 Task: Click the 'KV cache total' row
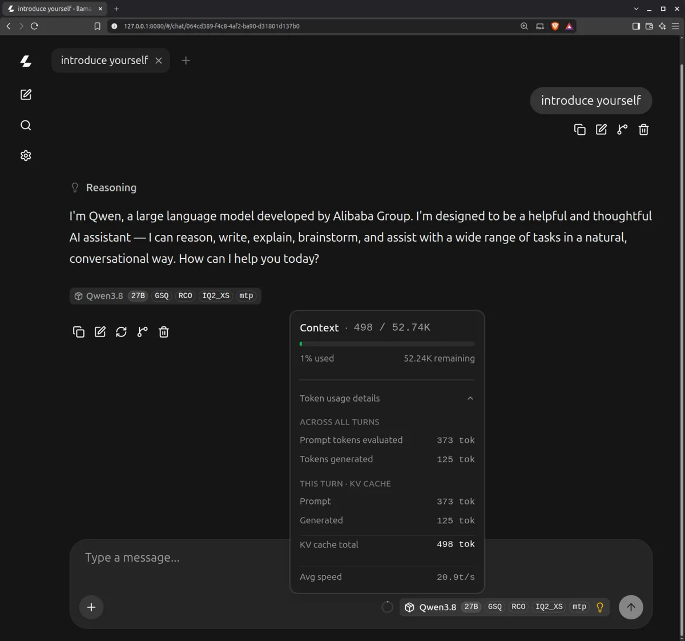tap(387, 544)
